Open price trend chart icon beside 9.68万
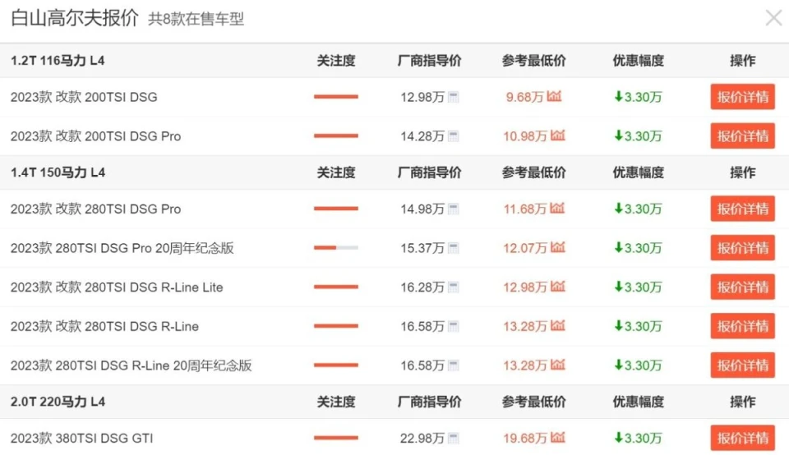This screenshot has width=789, height=455. (554, 95)
